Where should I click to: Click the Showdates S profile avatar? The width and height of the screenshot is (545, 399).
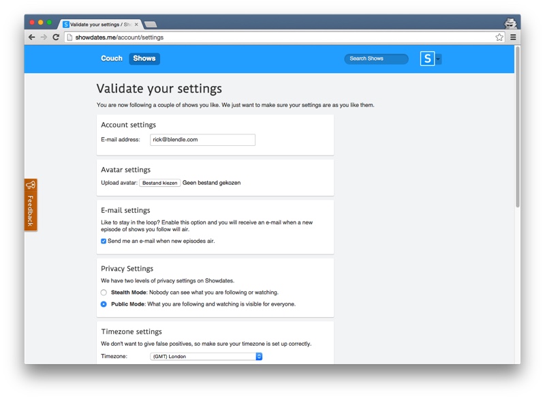[x=427, y=59]
